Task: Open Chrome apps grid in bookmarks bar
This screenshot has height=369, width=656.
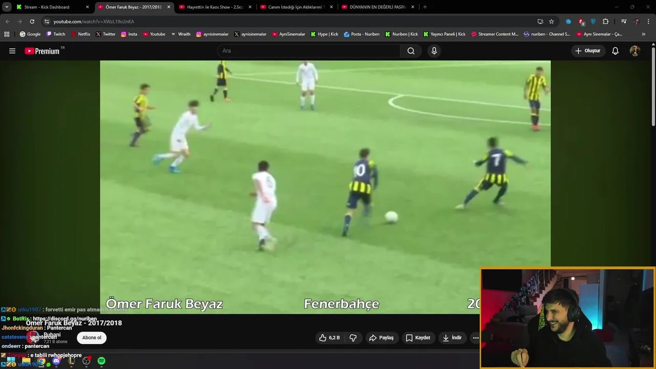Action: 7,34
